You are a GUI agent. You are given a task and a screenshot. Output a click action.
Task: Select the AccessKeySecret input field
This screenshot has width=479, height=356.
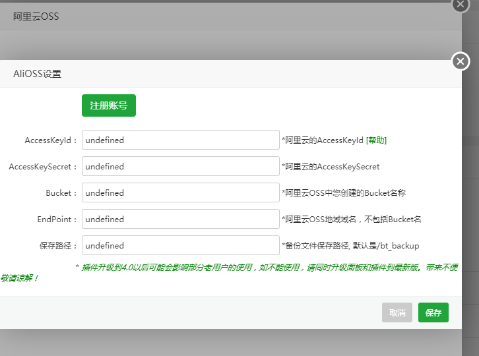181,166
